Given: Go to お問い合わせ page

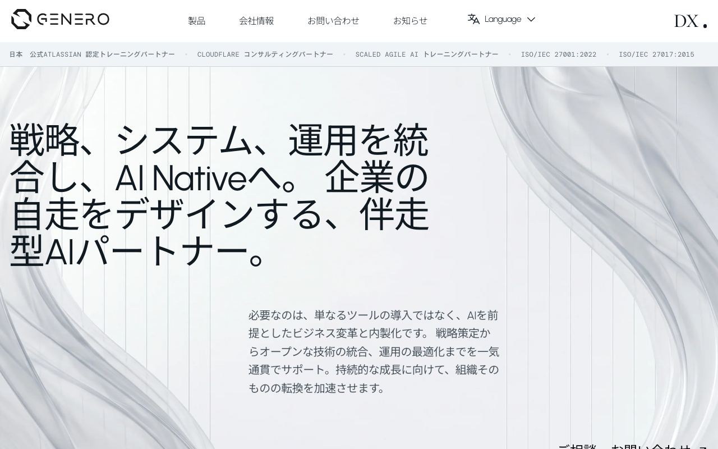Looking at the screenshot, I should [x=333, y=21].
